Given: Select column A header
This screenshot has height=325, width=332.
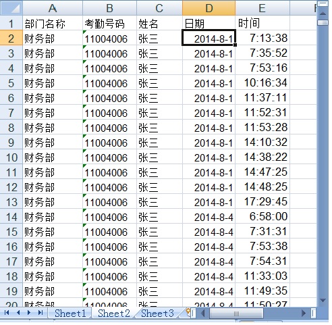Looking at the screenshot, I should (53, 8).
